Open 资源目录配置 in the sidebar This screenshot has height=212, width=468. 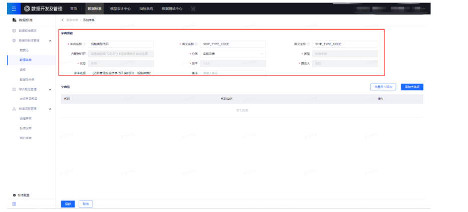click(29, 99)
